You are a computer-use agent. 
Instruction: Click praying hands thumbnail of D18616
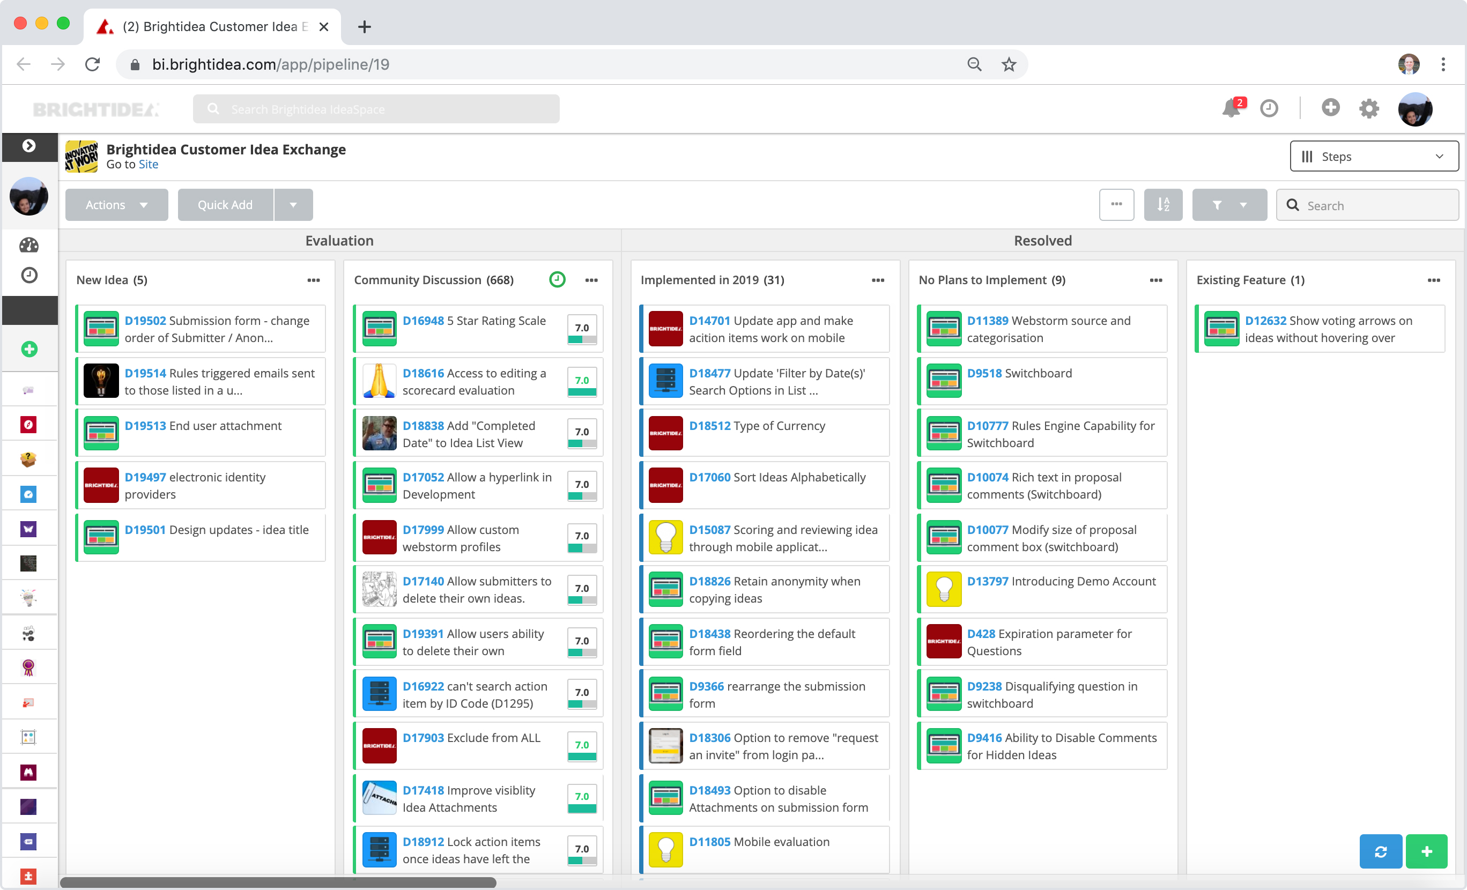coord(379,381)
